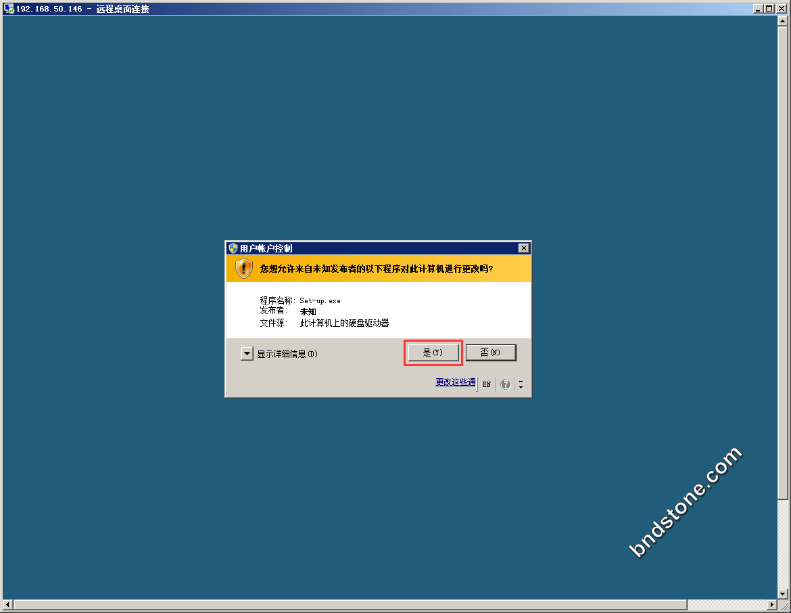Screen dimensions: 791x613
Task: Click the UAC shield icon in dialog title
Action: click(x=233, y=248)
